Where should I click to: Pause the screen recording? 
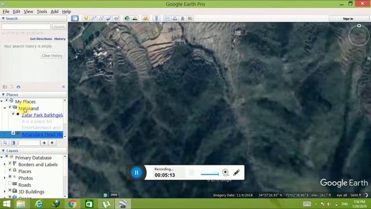[137, 172]
